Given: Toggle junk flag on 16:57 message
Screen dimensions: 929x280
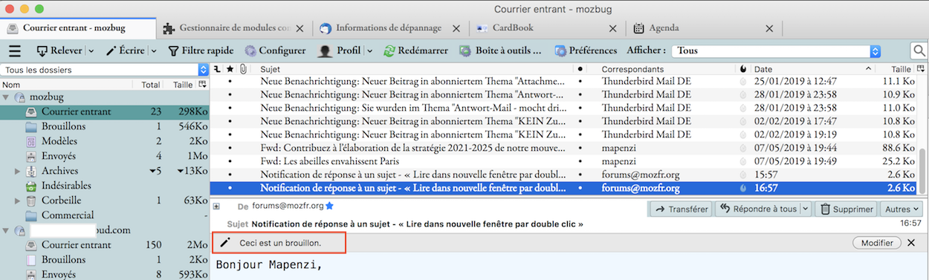Looking at the screenshot, I should click(x=744, y=189).
